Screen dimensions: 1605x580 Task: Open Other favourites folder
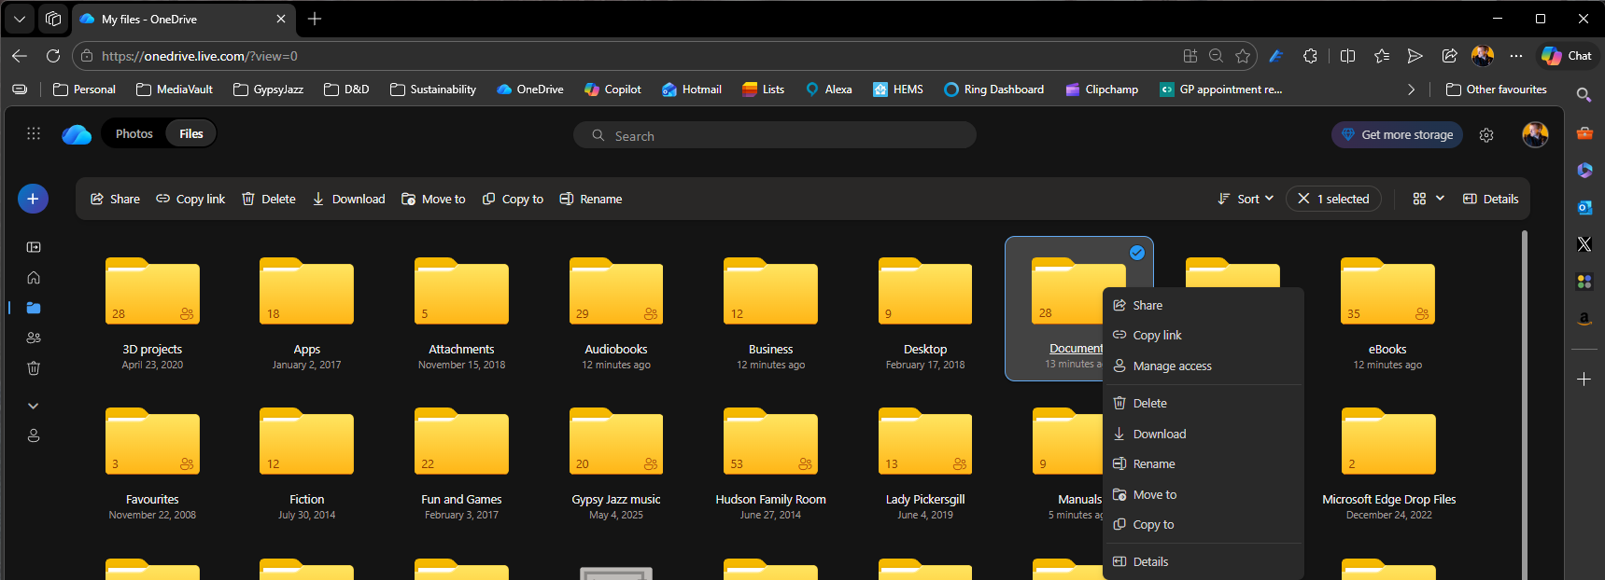[x=1496, y=90]
